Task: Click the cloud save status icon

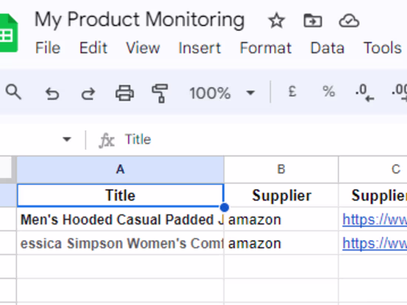Action: pyautogui.click(x=349, y=21)
